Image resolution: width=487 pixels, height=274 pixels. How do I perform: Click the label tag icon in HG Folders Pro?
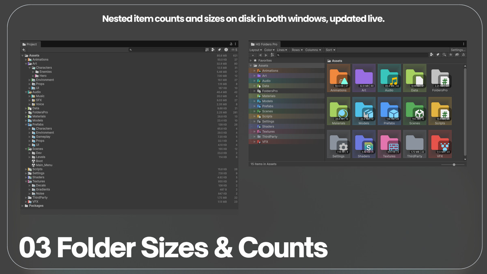438,55
